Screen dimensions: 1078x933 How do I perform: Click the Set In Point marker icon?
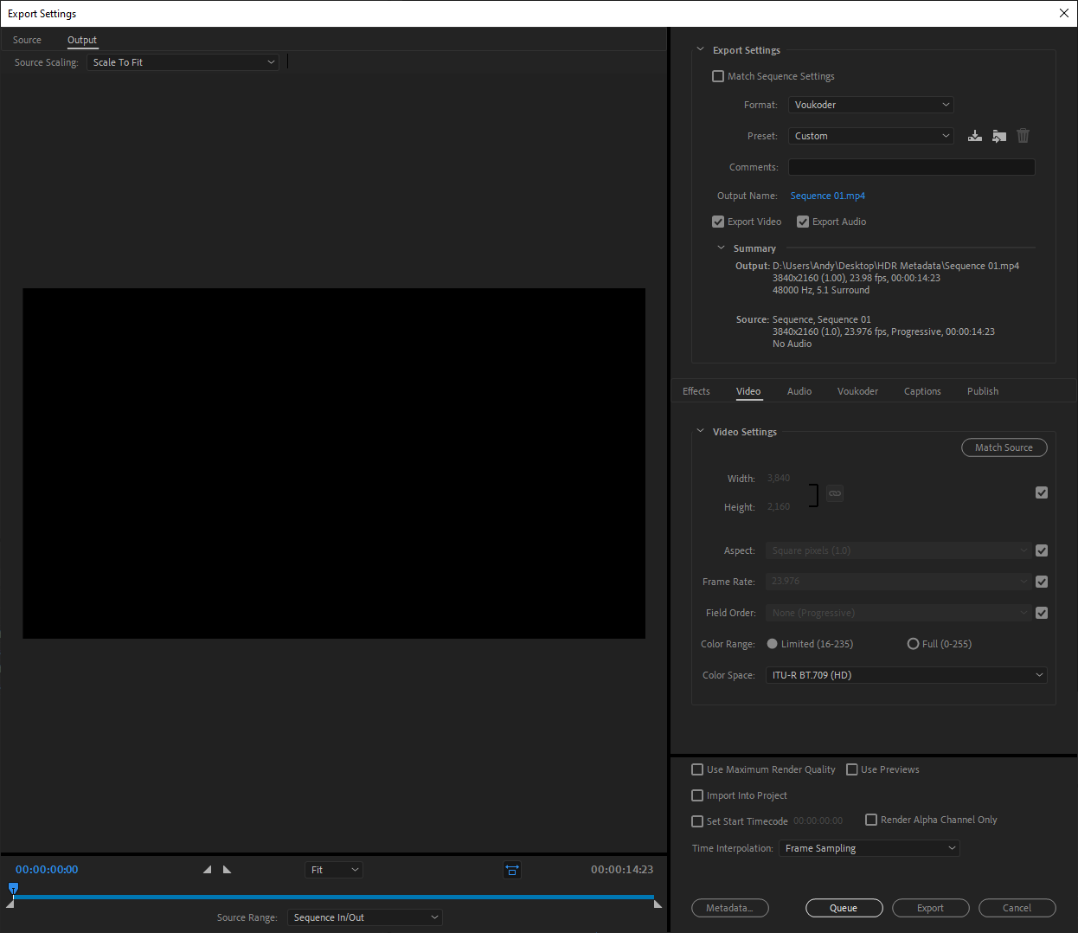pos(207,870)
